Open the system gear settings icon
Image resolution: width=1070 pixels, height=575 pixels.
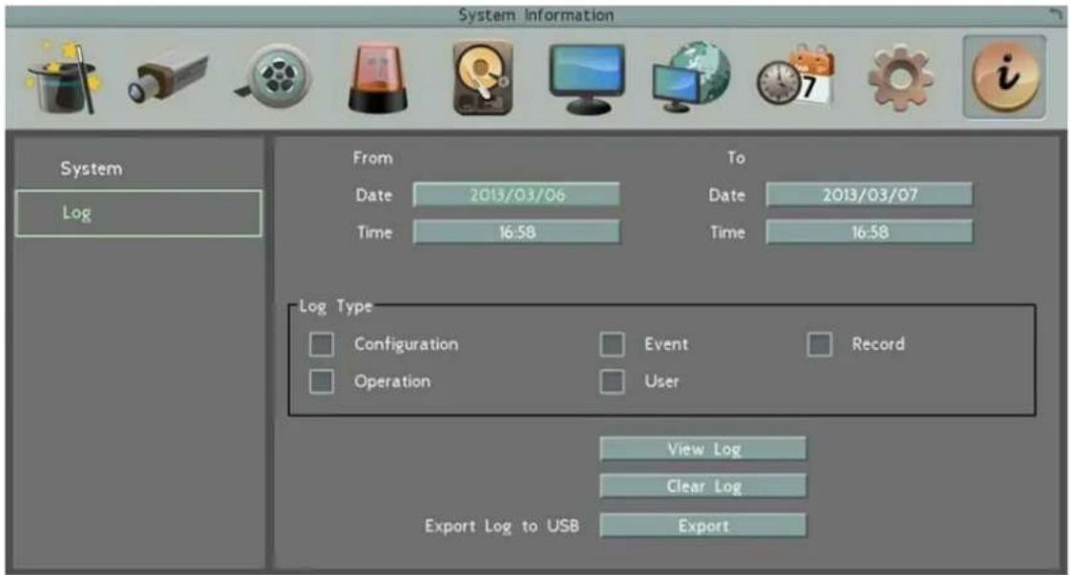pos(900,78)
